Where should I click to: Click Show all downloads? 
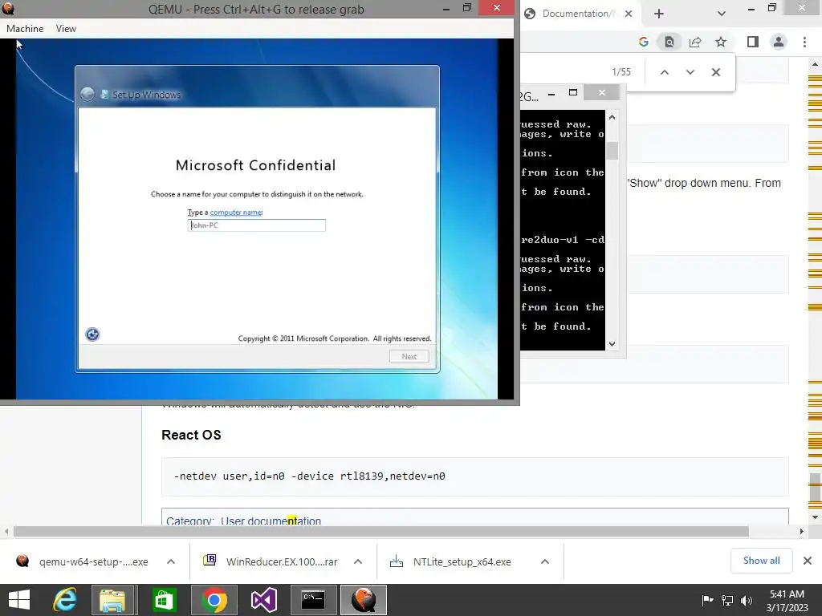click(761, 561)
